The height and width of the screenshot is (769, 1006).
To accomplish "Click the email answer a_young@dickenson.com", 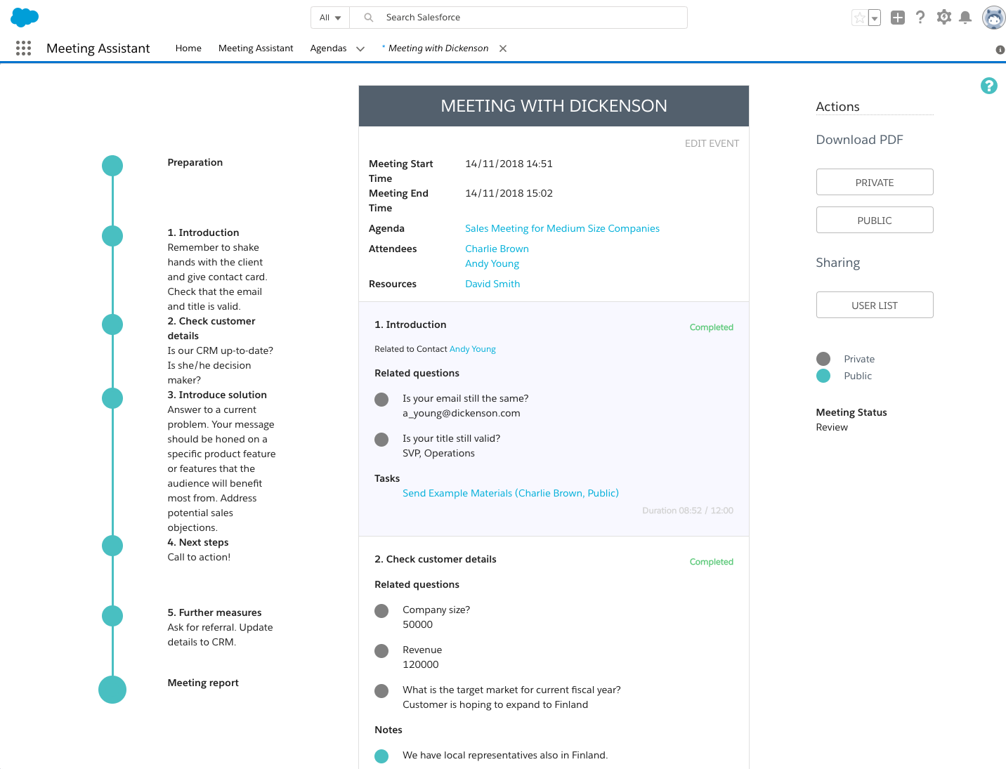I will point(462,413).
